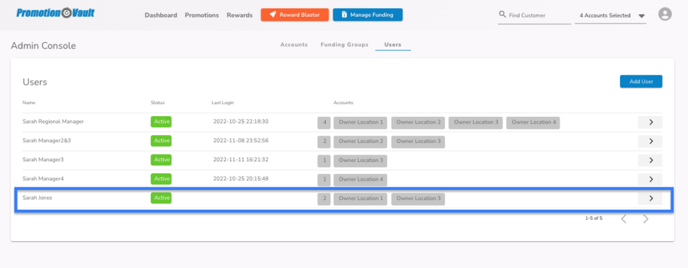Expand the Sarah Manager3 row chevron
688x268 pixels.
pyautogui.click(x=650, y=160)
